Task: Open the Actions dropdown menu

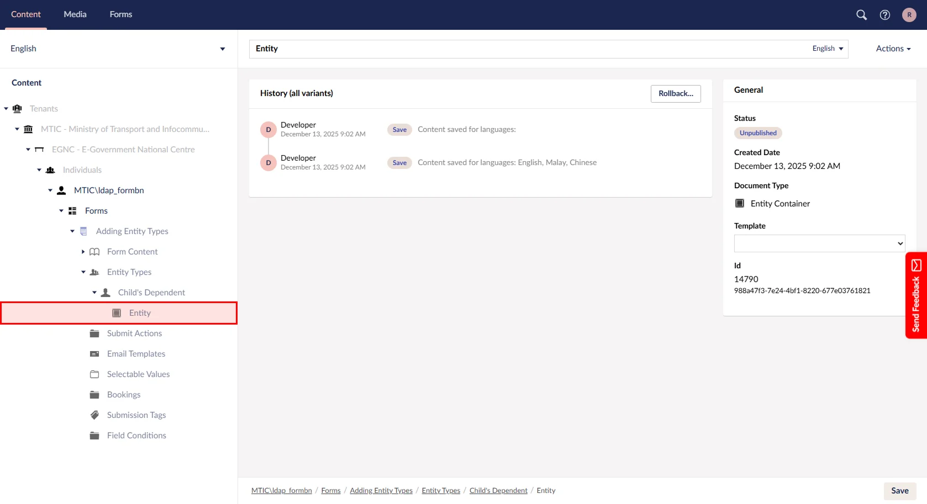Action: tap(893, 49)
